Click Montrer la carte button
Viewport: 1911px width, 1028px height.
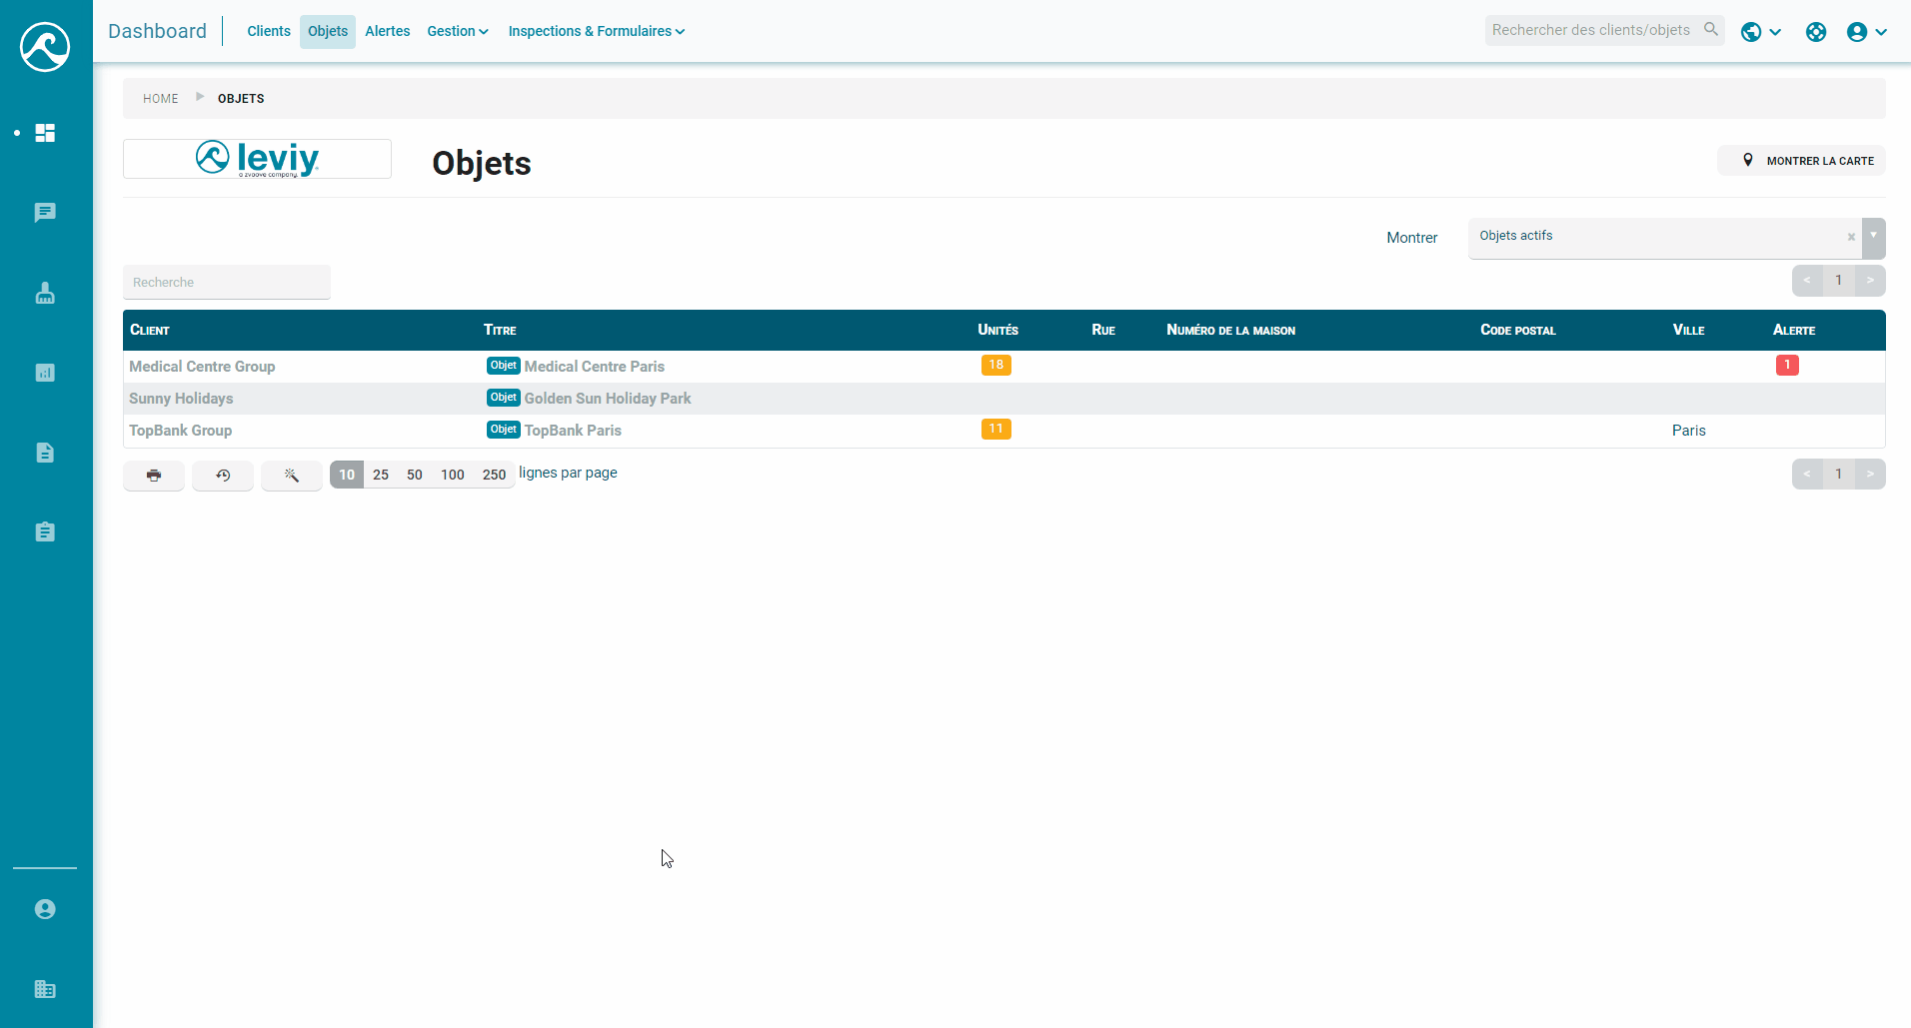[1801, 161]
